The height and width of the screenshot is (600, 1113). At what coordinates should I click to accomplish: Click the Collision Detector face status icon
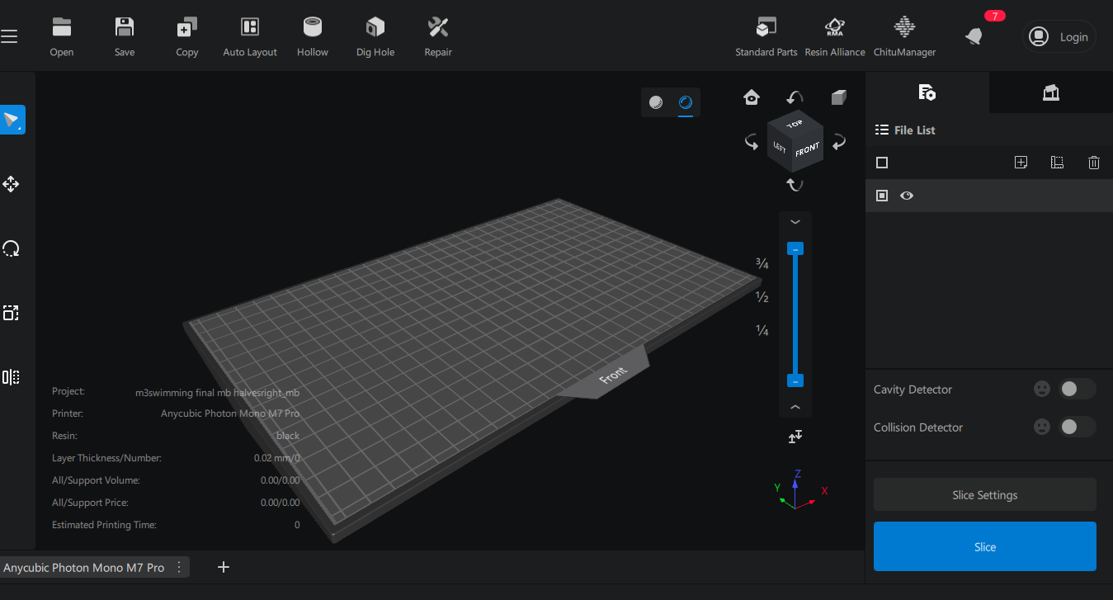(x=1042, y=427)
